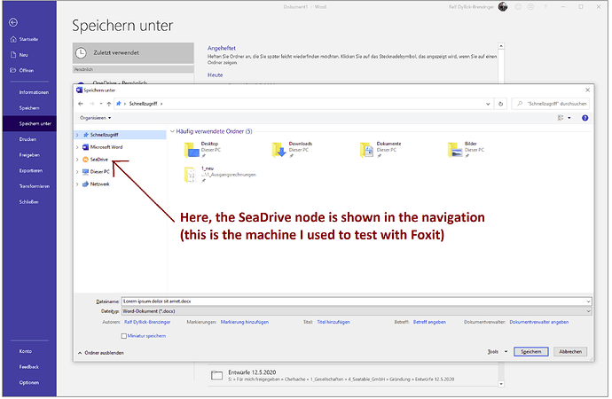Select the SeaDrive node in navigation pane
612x399 pixels.
point(98,159)
